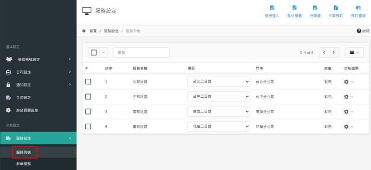
Task: Open 預訂查詢 booking search
Action: tap(358, 12)
